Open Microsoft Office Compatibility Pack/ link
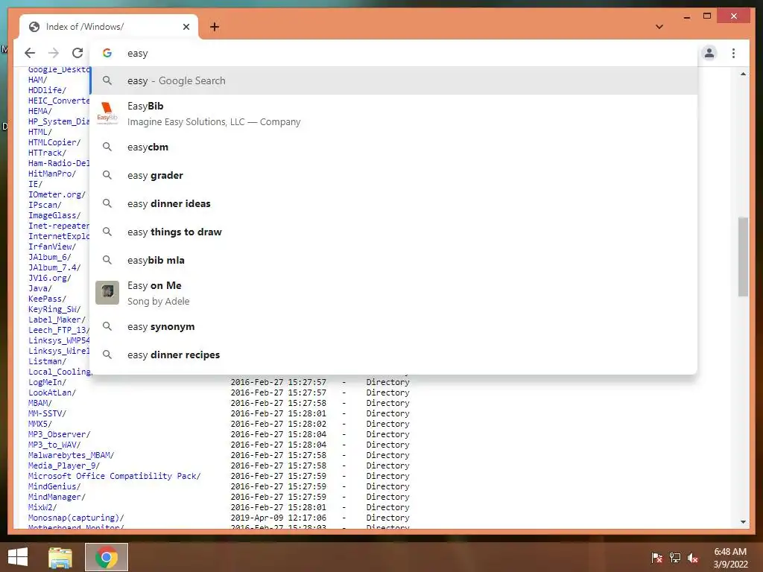This screenshot has height=572, width=763. pyautogui.click(x=114, y=476)
